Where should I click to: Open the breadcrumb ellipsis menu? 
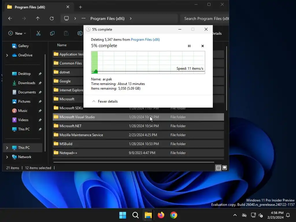(x=84, y=18)
